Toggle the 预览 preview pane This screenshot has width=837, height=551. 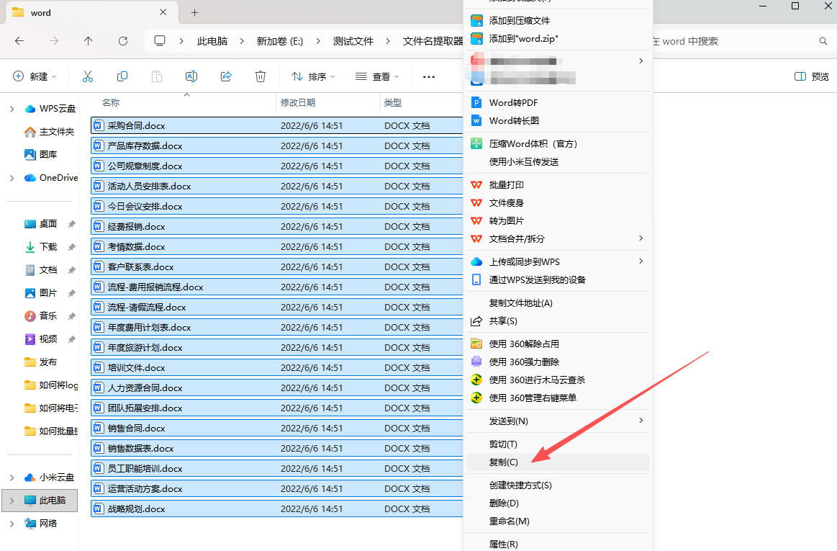point(812,76)
